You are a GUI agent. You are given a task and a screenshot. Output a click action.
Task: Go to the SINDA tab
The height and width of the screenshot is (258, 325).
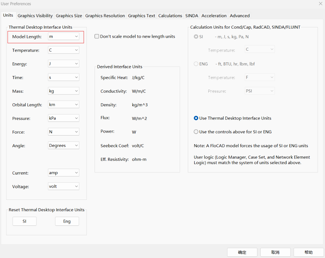191,16
